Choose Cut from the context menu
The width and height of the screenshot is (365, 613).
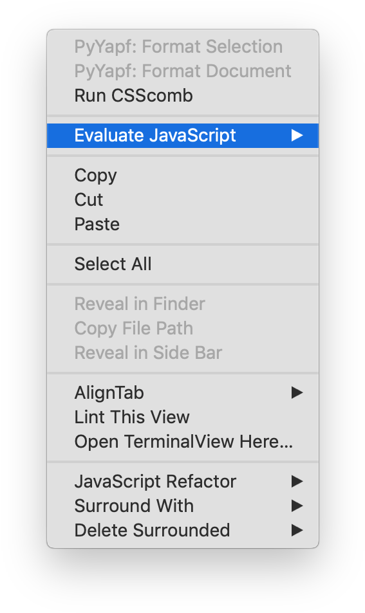pyautogui.click(x=183, y=200)
